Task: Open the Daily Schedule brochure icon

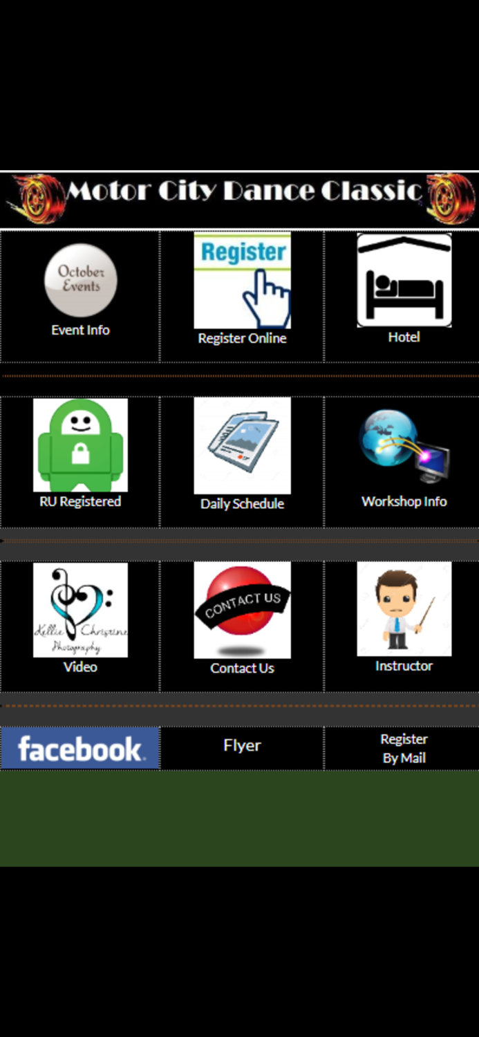Action: pyautogui.click(x=242, y=445)
